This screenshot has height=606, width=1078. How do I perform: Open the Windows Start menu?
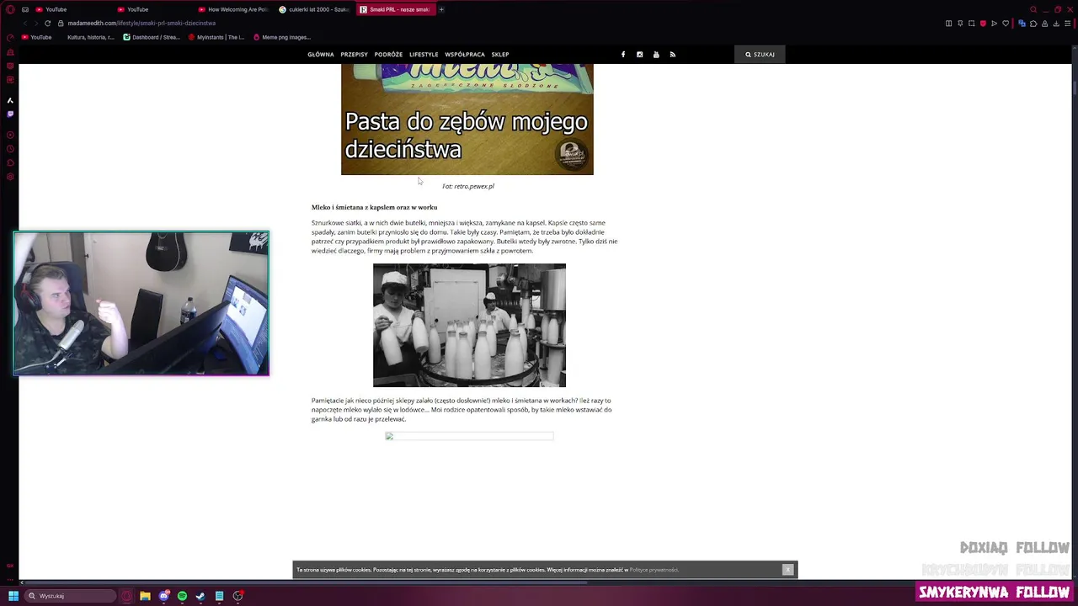(13, 596)
